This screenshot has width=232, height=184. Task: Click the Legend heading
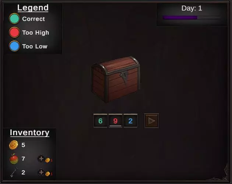33,8
